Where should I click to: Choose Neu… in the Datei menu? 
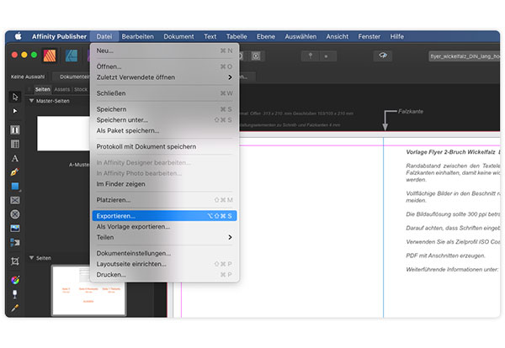(x=164, y=50)
